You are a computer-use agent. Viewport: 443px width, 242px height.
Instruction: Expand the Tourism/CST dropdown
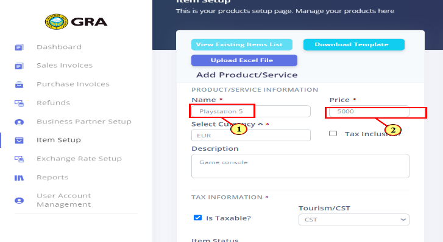point(353,220)
